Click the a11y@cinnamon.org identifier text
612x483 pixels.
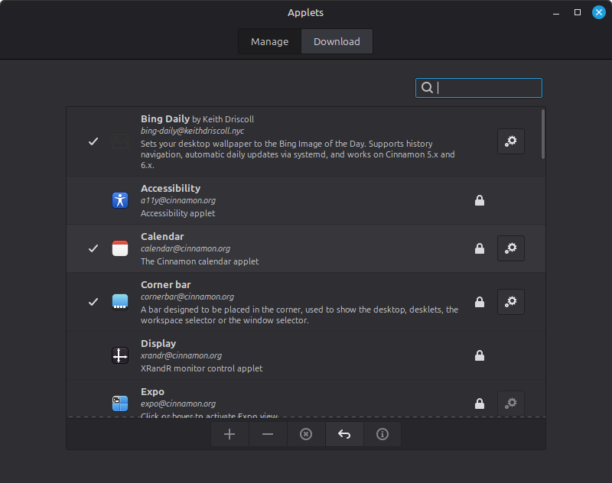pyautogui.click(x=178, y=200)
